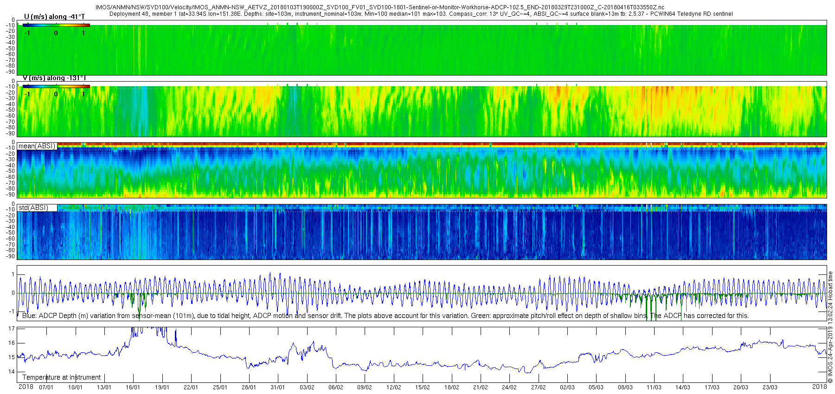Select the "V (m/s) along -131°T" label
This screenshot has width=835, height=394.
(55, 78)
